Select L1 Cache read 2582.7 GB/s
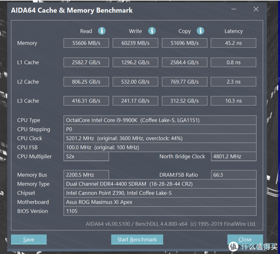 coord(86,62)
